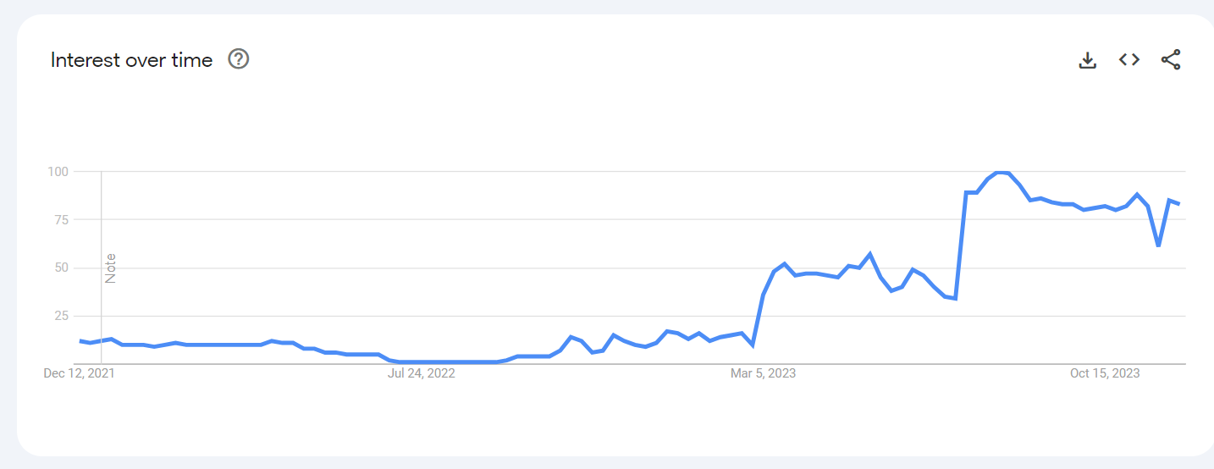This screenshot has height=469, width=1214.
Task: Click the highest peak of the blue trend line
Action: (x=1003, y=172)
